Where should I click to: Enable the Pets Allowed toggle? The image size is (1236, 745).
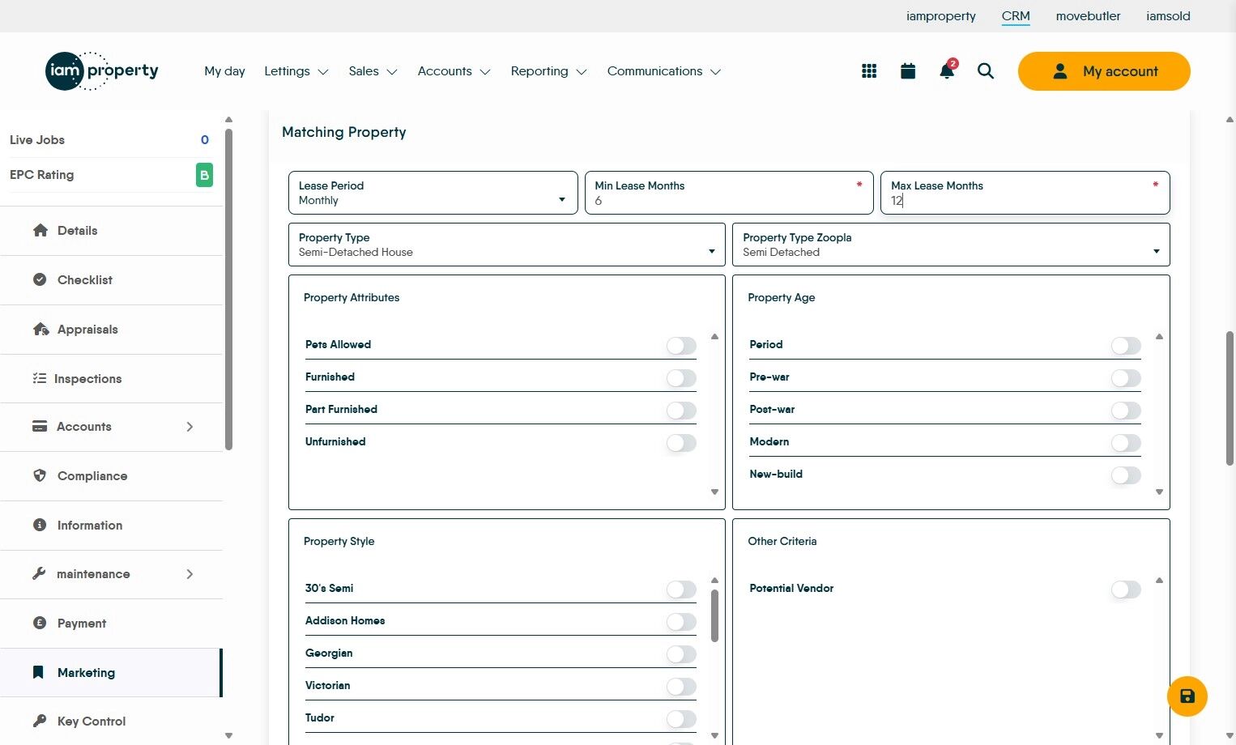point(681,346)
